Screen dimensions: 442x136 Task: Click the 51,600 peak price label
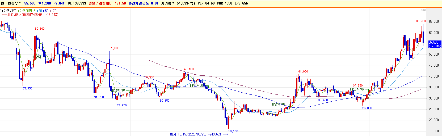point(115,48)
